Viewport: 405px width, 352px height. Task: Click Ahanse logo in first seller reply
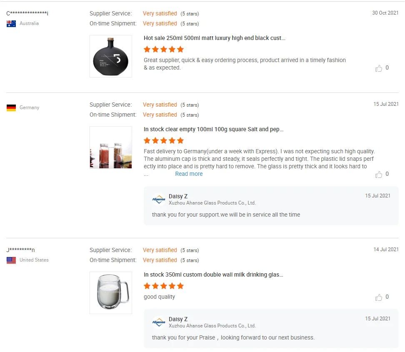click(x=159, y=200)
